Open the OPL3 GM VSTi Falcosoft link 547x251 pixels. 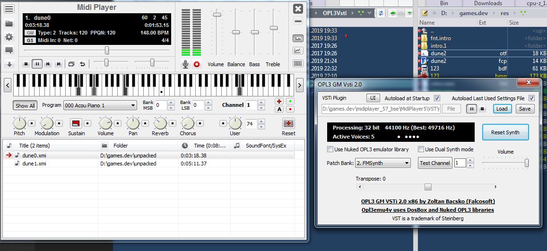tap(428, 201)
